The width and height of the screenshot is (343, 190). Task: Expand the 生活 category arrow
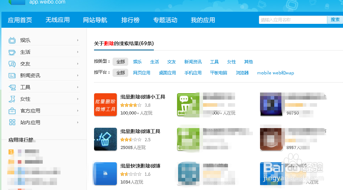tap(78, 52)
